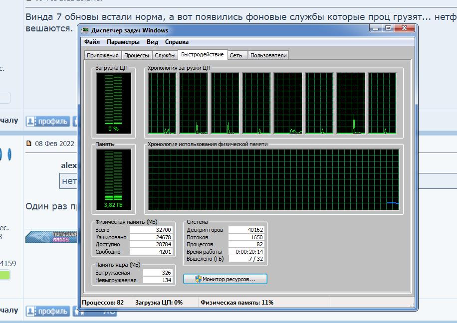Switch to the Приложения tab
The height and width of the screenshot is (323, 457).
pyautogui.click(x=102, y=55)
